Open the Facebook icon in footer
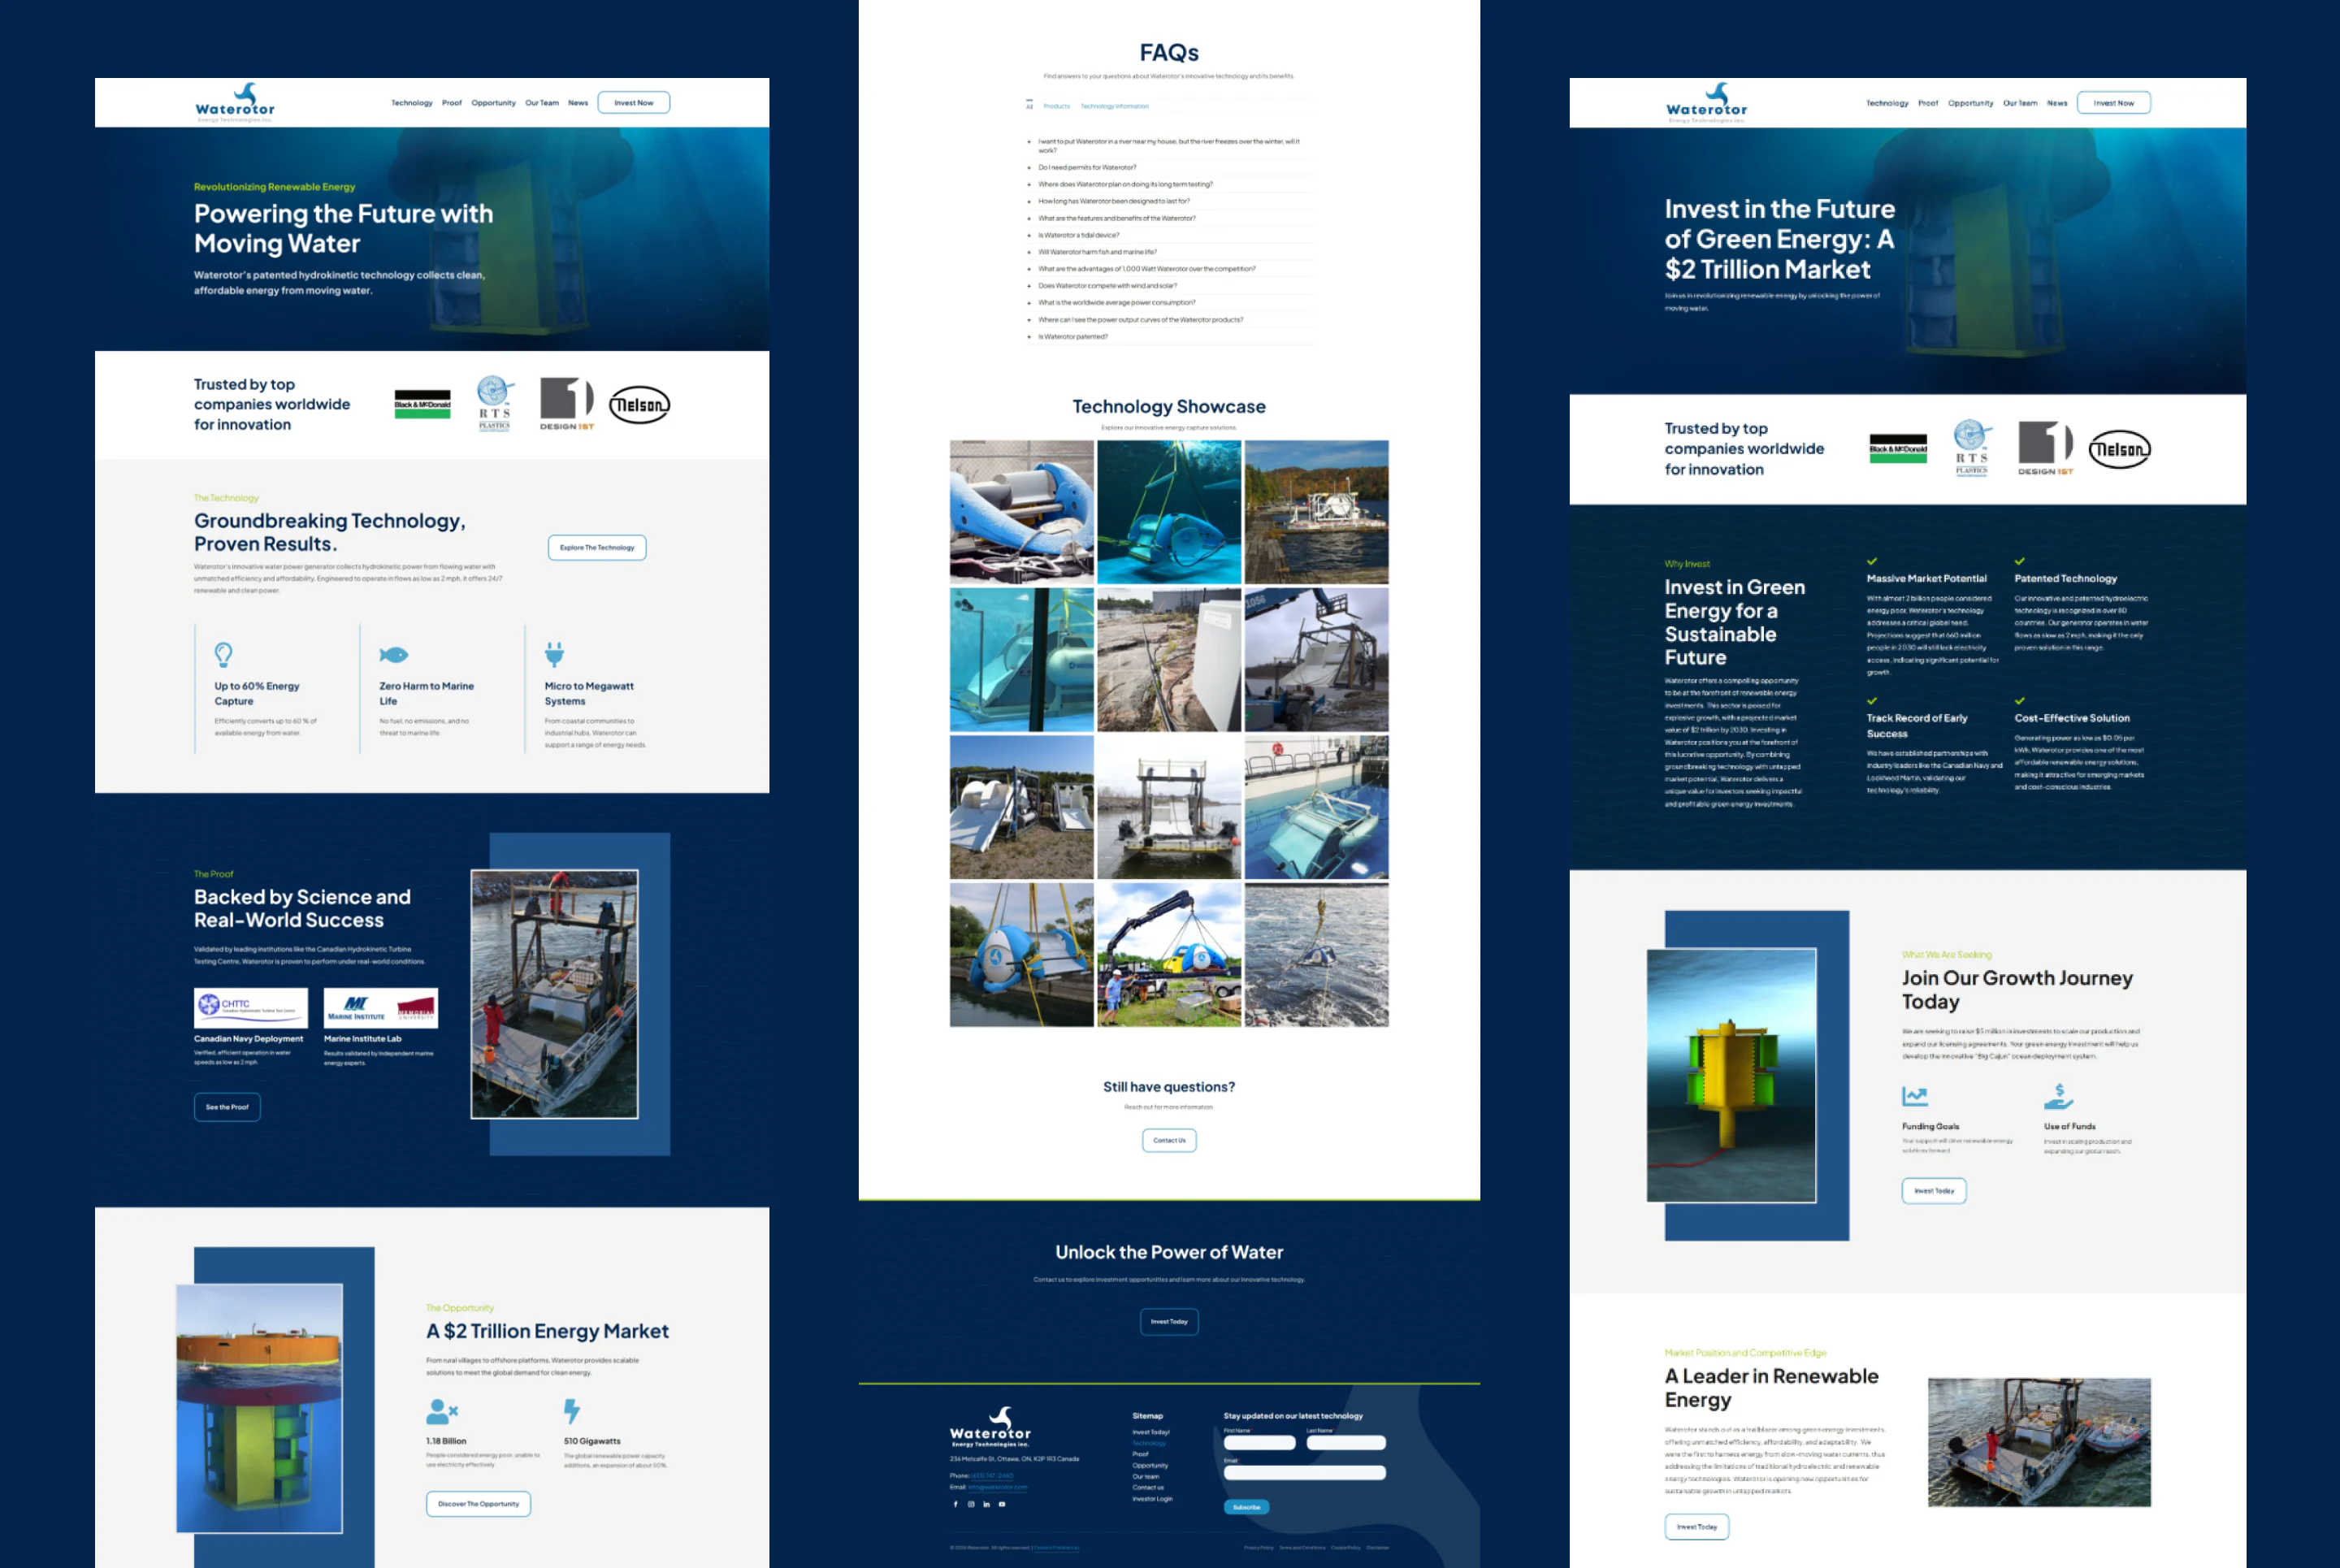 (x=955, y=1504)
